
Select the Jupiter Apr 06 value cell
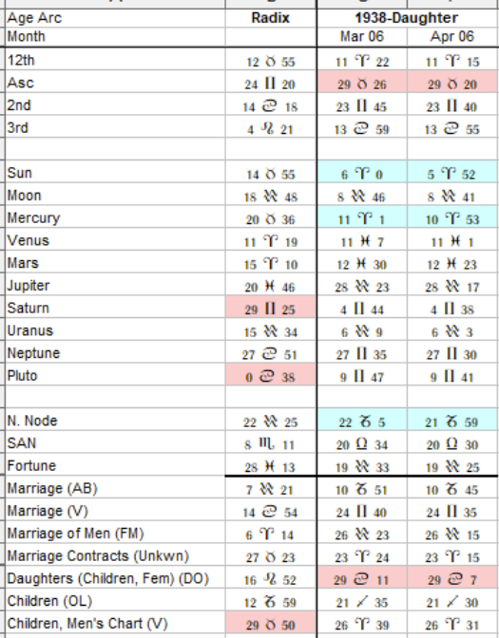point(452,285)
